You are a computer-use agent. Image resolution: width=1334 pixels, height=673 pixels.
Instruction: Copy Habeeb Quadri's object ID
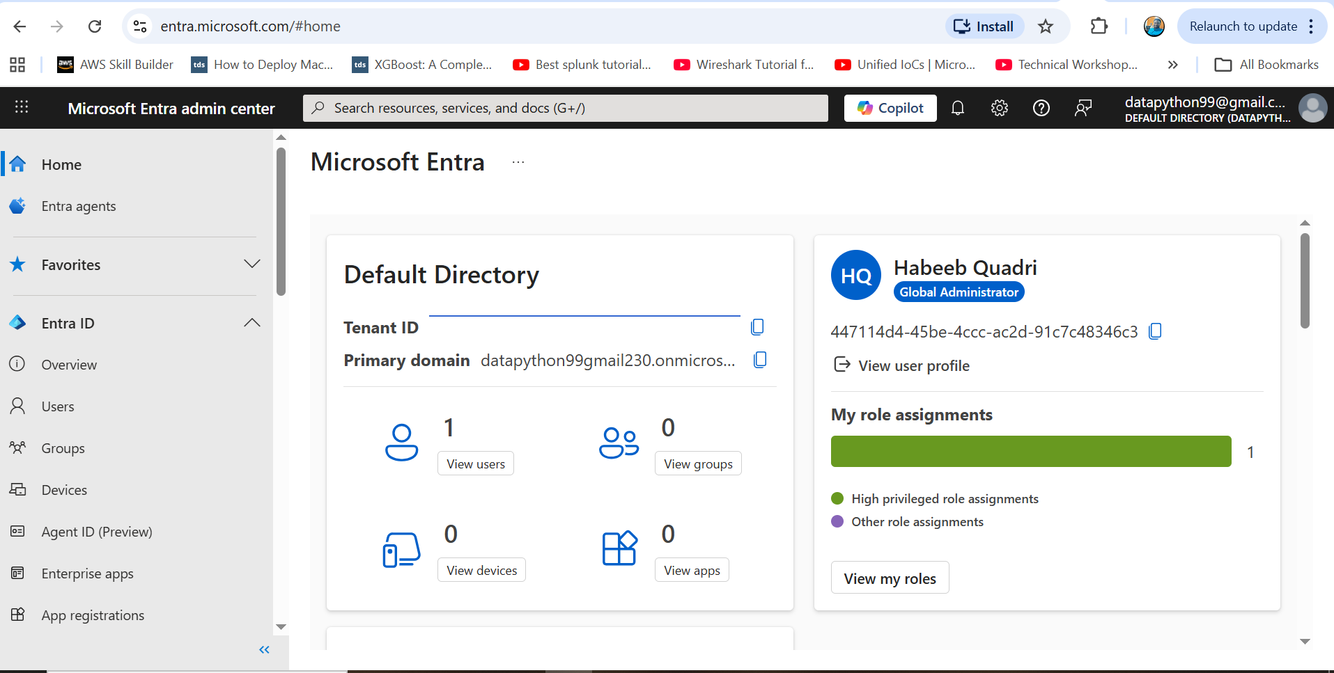click(x=1155, y=331)
